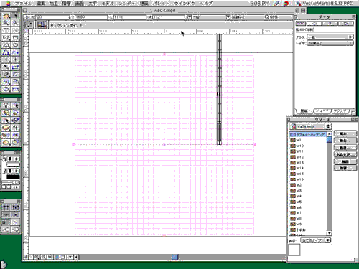Image resolution: width=359 pixels, height=269 pixels.
Task: Open the wad4.mcd file popup in resources
Action: [x=310, y=126]
